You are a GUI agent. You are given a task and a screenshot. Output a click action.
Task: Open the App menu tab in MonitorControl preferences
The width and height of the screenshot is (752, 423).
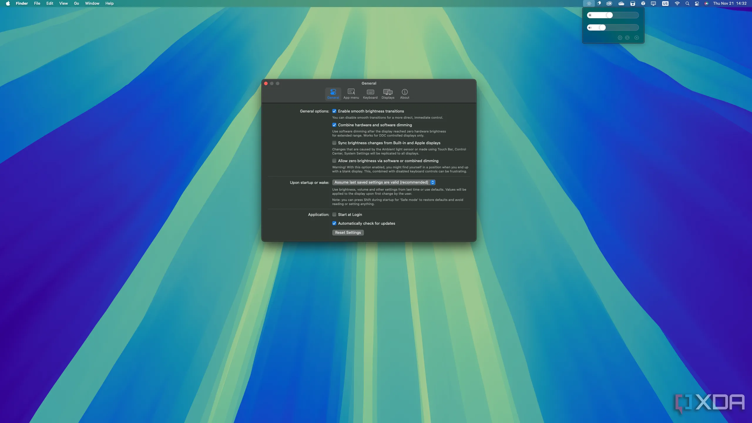point(351,94)
